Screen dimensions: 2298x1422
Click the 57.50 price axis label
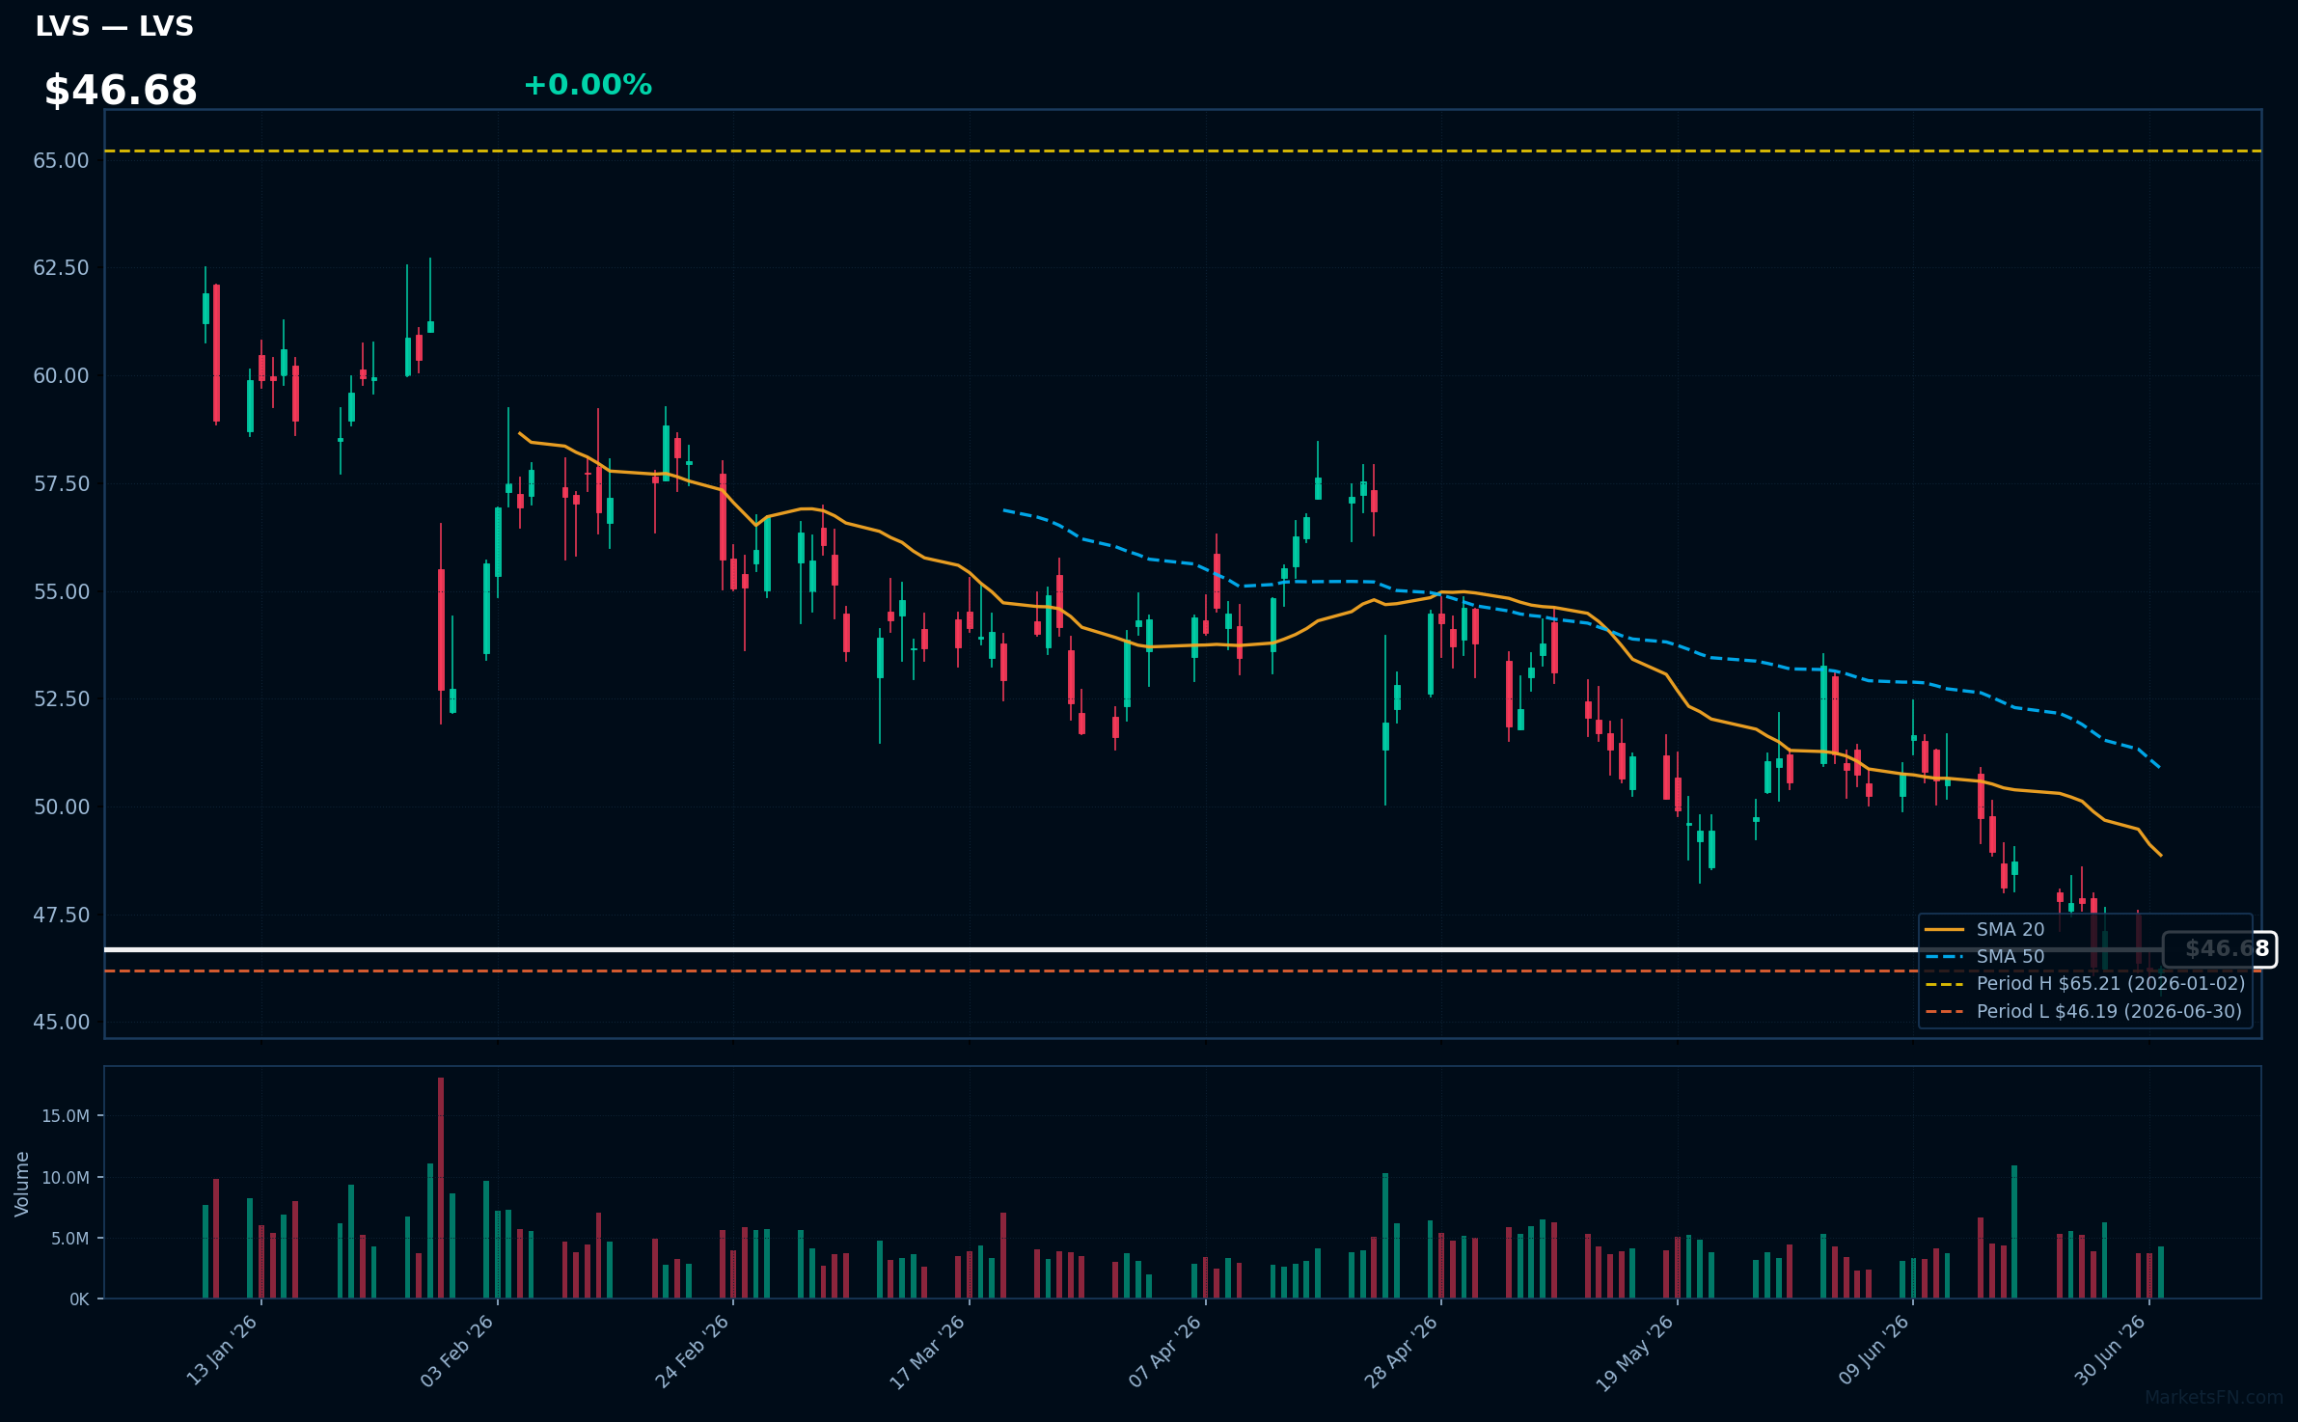point(61,483)
